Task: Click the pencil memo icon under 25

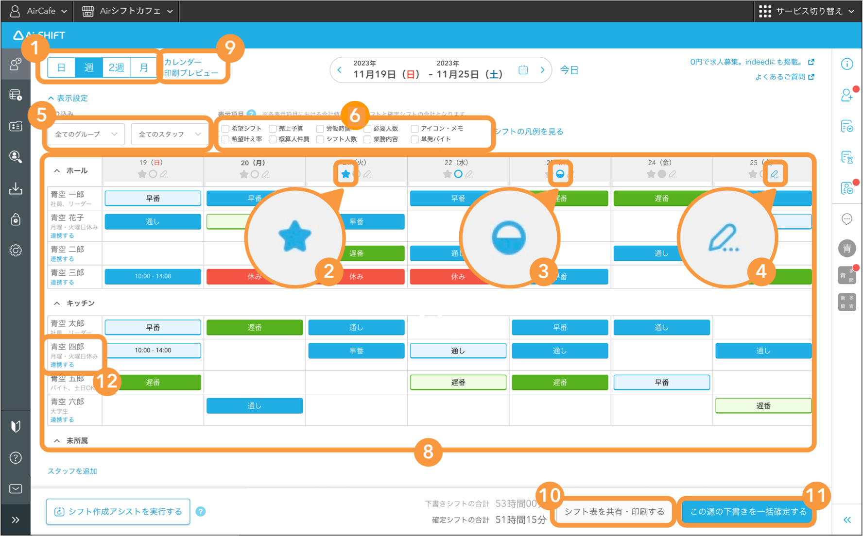Action: coord(775,174)
